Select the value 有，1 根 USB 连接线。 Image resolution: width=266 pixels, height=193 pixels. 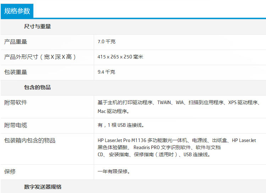[x=121, y=125]
